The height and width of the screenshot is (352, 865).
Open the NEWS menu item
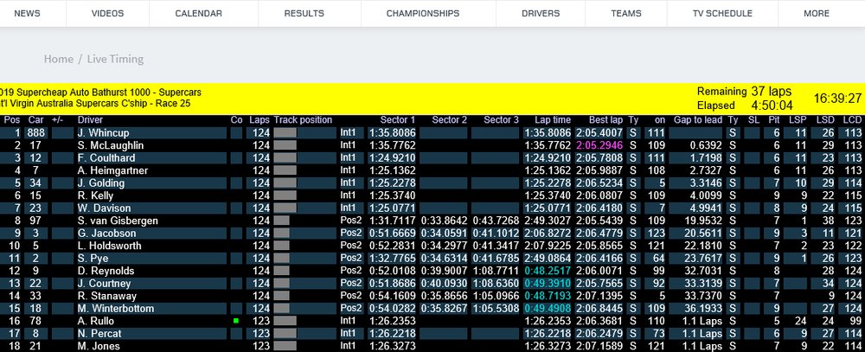[27, 14]
